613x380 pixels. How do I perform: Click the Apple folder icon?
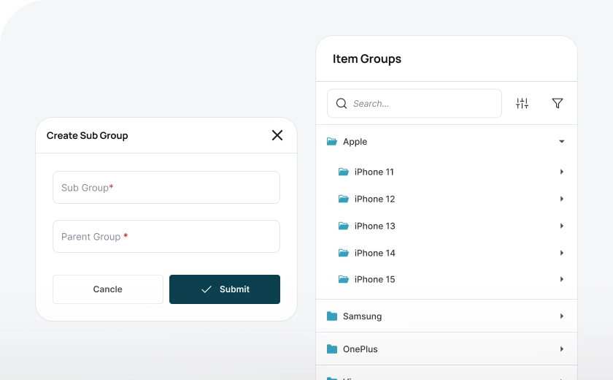(x=332, y=141)
